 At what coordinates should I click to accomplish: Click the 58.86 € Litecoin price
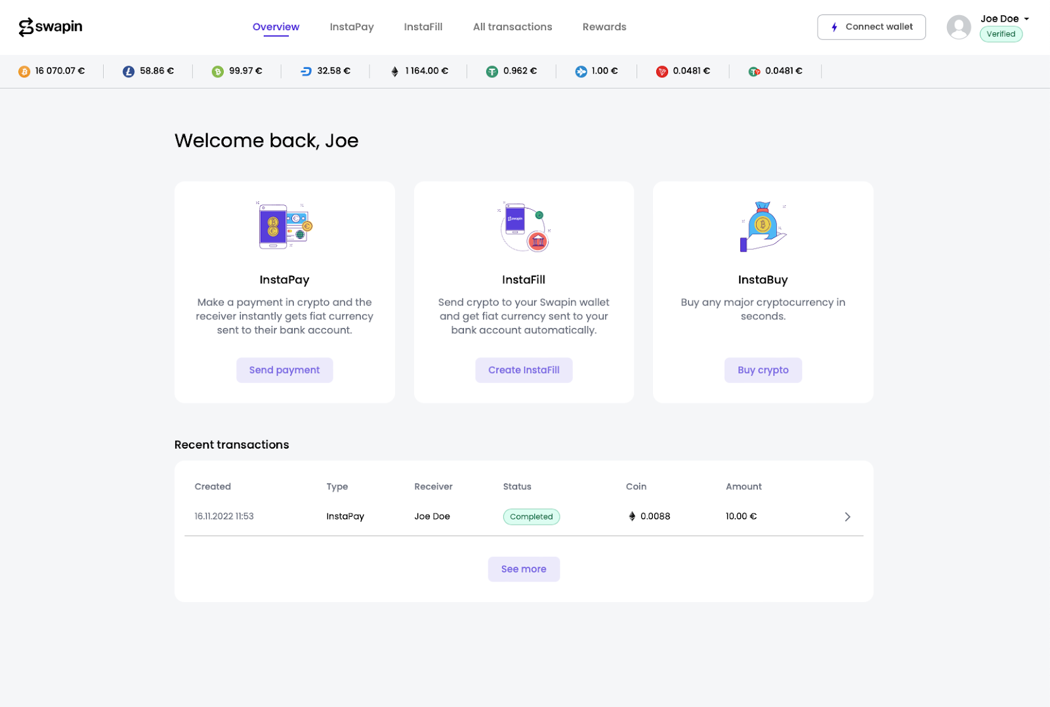157,71
